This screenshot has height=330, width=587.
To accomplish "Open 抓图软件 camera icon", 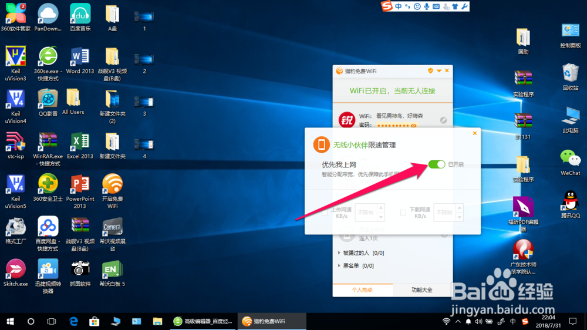I will point(80,273).
